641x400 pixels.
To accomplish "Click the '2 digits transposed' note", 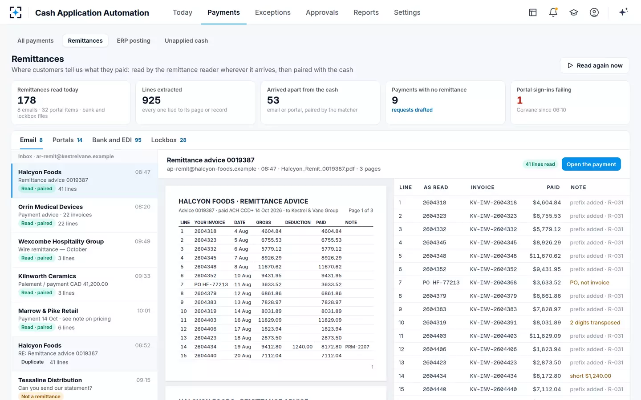I will click(x=595, y=323).
